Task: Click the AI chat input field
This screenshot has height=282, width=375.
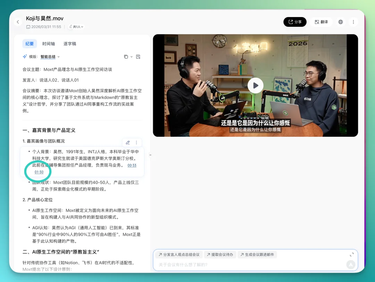Action: pyautogui.click(x=243, y=265)
